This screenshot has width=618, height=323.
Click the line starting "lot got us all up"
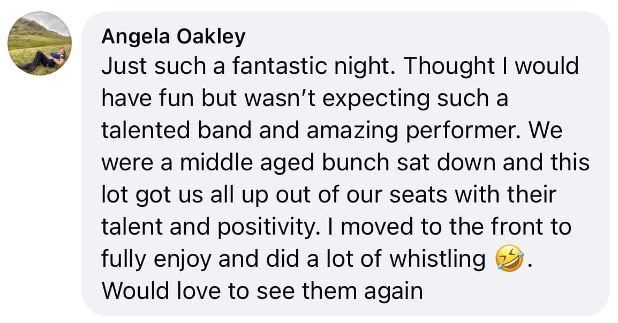[329, 196]
